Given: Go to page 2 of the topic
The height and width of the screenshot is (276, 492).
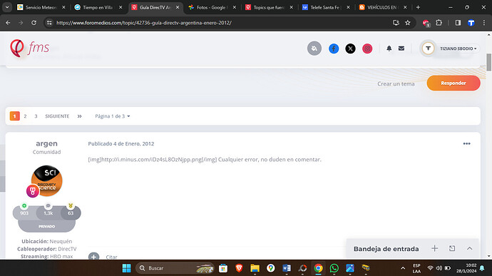Looking at the screenshot, I should (25, 116).
